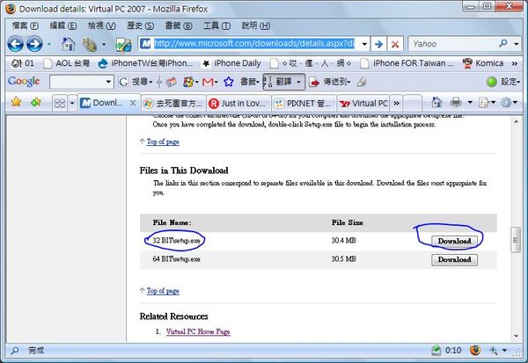Viewport: 528px width, 363px height.
Task: Open the status bar zoom level dropdown
Action: click(x=504, y=351)
